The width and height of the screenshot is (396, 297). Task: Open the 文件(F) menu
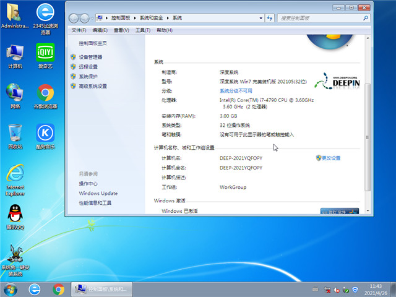(x=79, y=30)
